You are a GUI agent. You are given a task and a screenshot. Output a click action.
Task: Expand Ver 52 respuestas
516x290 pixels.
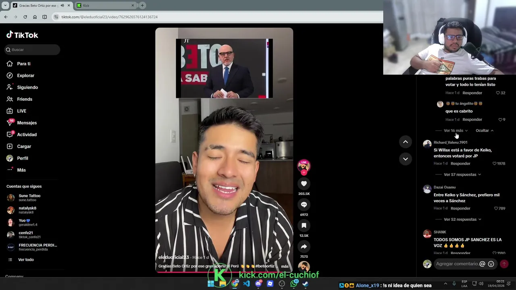point(462,220)
